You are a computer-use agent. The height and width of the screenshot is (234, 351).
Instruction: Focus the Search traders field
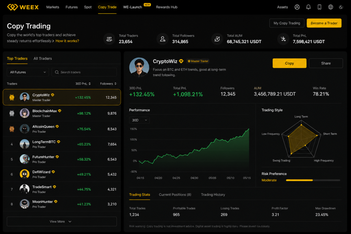tap(84, 72)
